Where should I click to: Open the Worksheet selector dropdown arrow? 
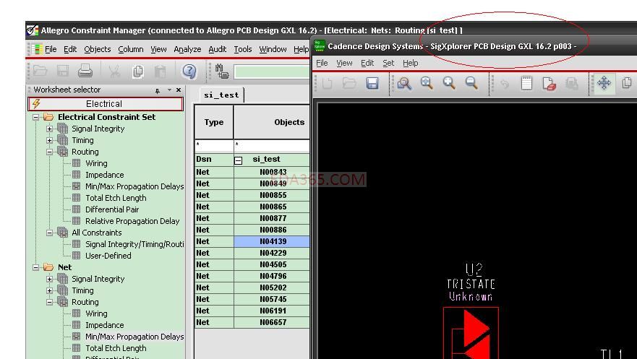coord(169,90)
